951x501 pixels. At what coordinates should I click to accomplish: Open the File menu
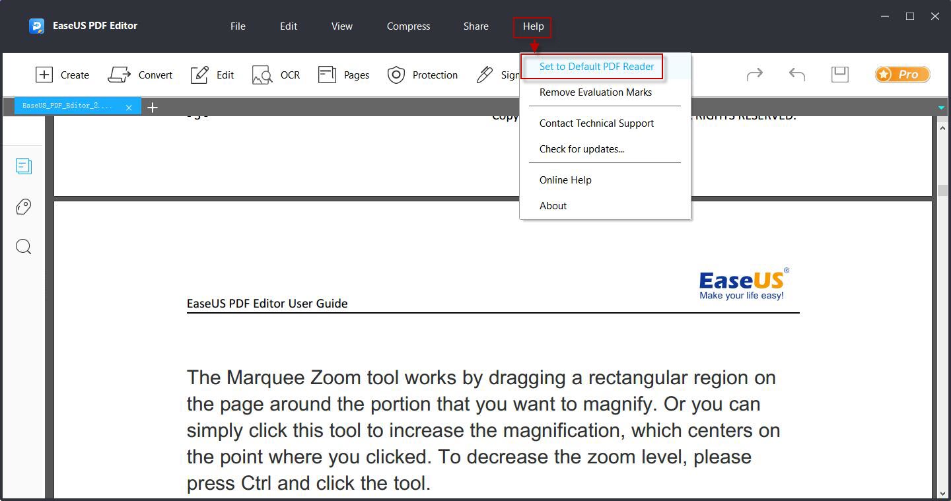[238, 26]
